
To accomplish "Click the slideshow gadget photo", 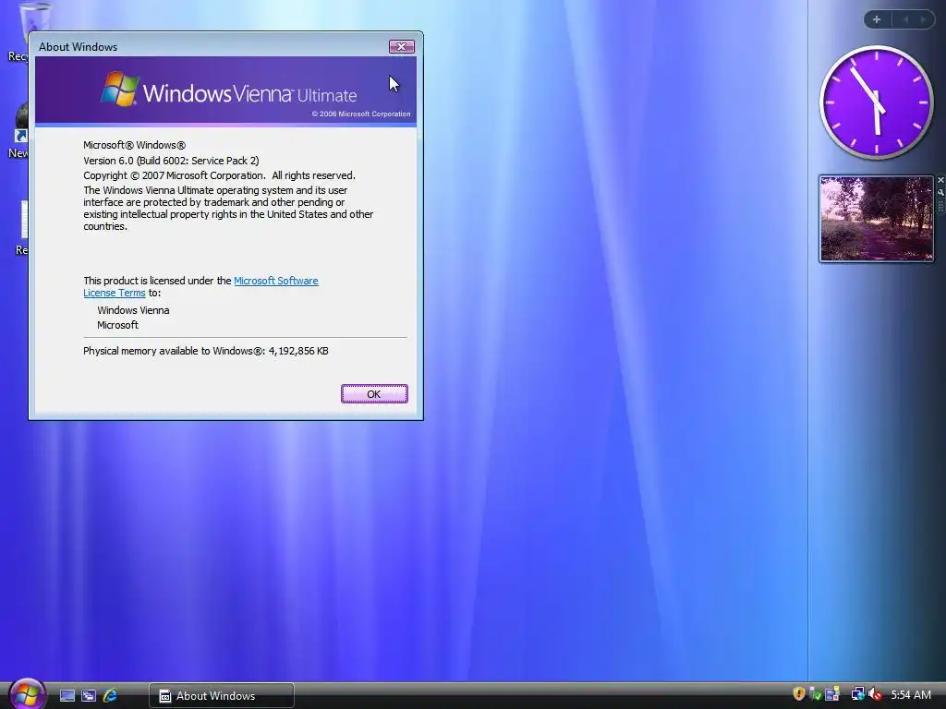I will 876,219.
